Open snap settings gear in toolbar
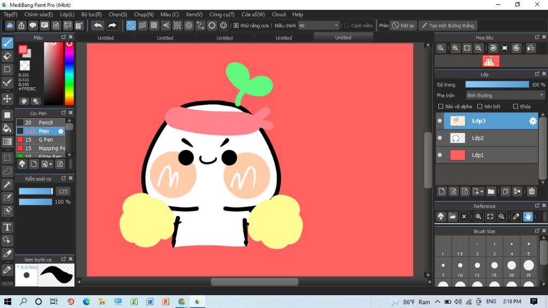This screenshot has width=548, height=308. [x=223, y=26]
